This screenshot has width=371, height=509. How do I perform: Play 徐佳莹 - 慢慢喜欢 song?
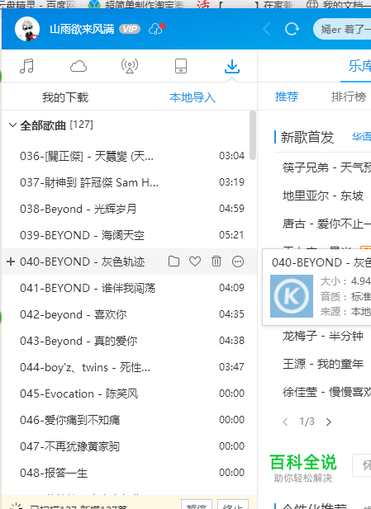tap(326, 392)
